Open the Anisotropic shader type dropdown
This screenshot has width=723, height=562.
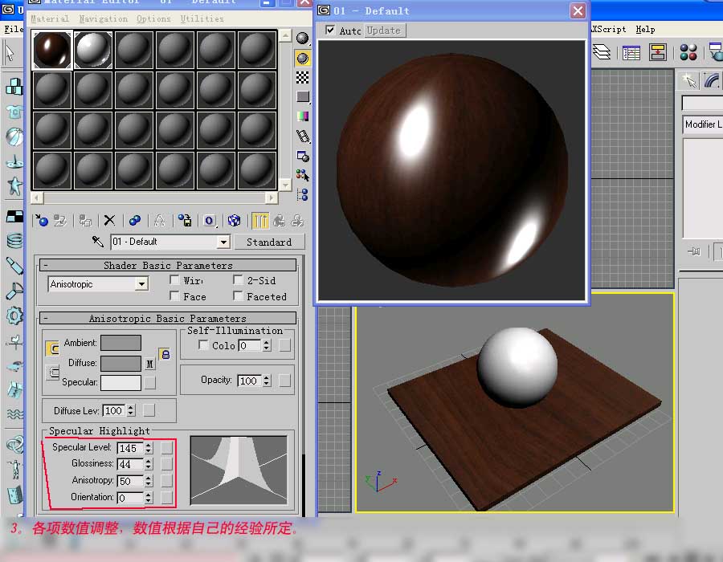tap(141, 284)
